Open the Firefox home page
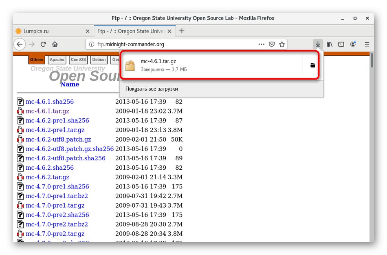The width and height of the screenshot is (387, 255). click(55, 44)
